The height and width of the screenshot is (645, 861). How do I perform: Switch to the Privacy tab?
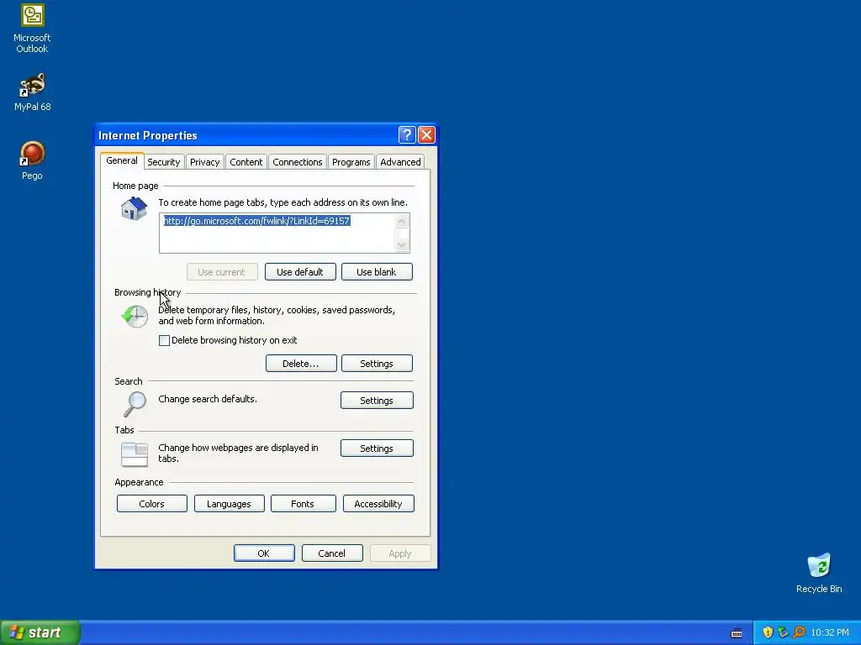(x=205, y=162)
